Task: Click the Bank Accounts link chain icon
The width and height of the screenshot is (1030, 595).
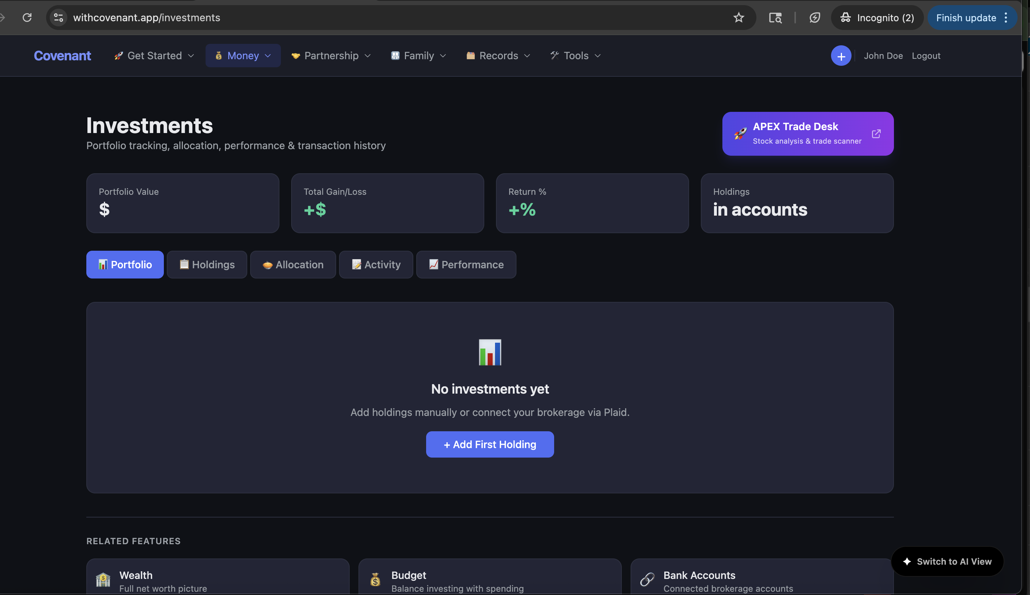Action: [647, 580]
